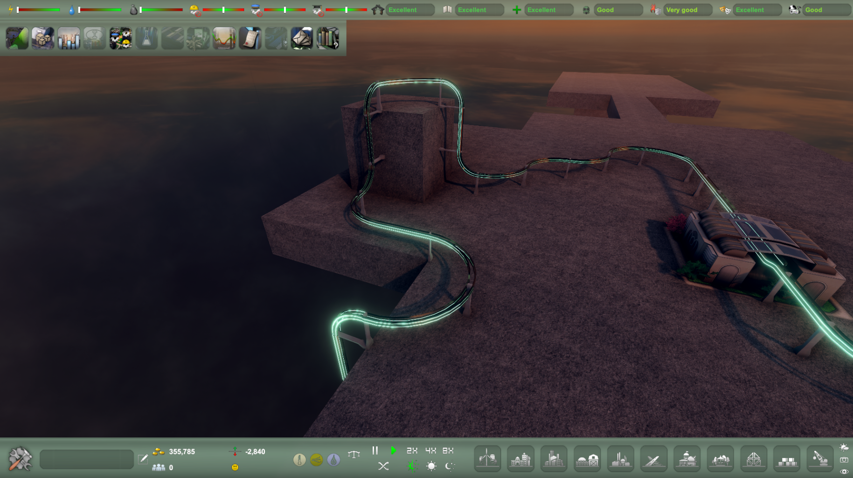Open the parks gazebo build category
This screenshot has height=478, width=853.
coord(720,459)
